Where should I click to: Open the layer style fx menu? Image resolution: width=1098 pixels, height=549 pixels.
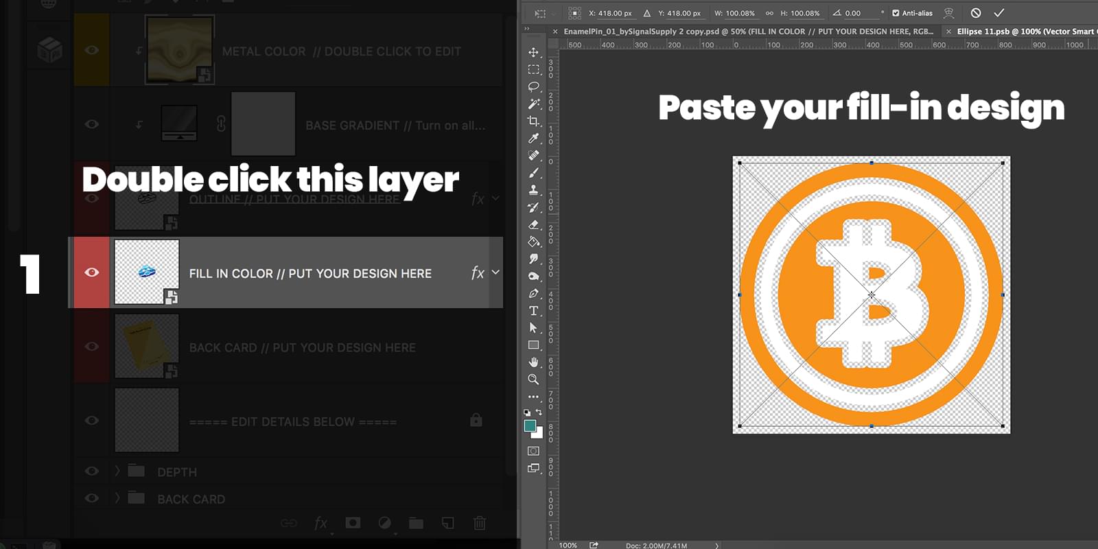321,524
